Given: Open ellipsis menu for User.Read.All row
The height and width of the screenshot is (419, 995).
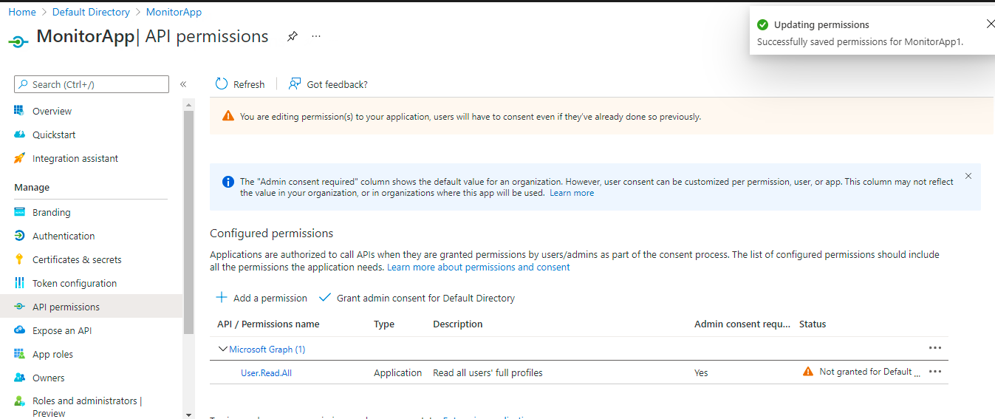Looking at the screenshot, I should (x=935, y=372).
